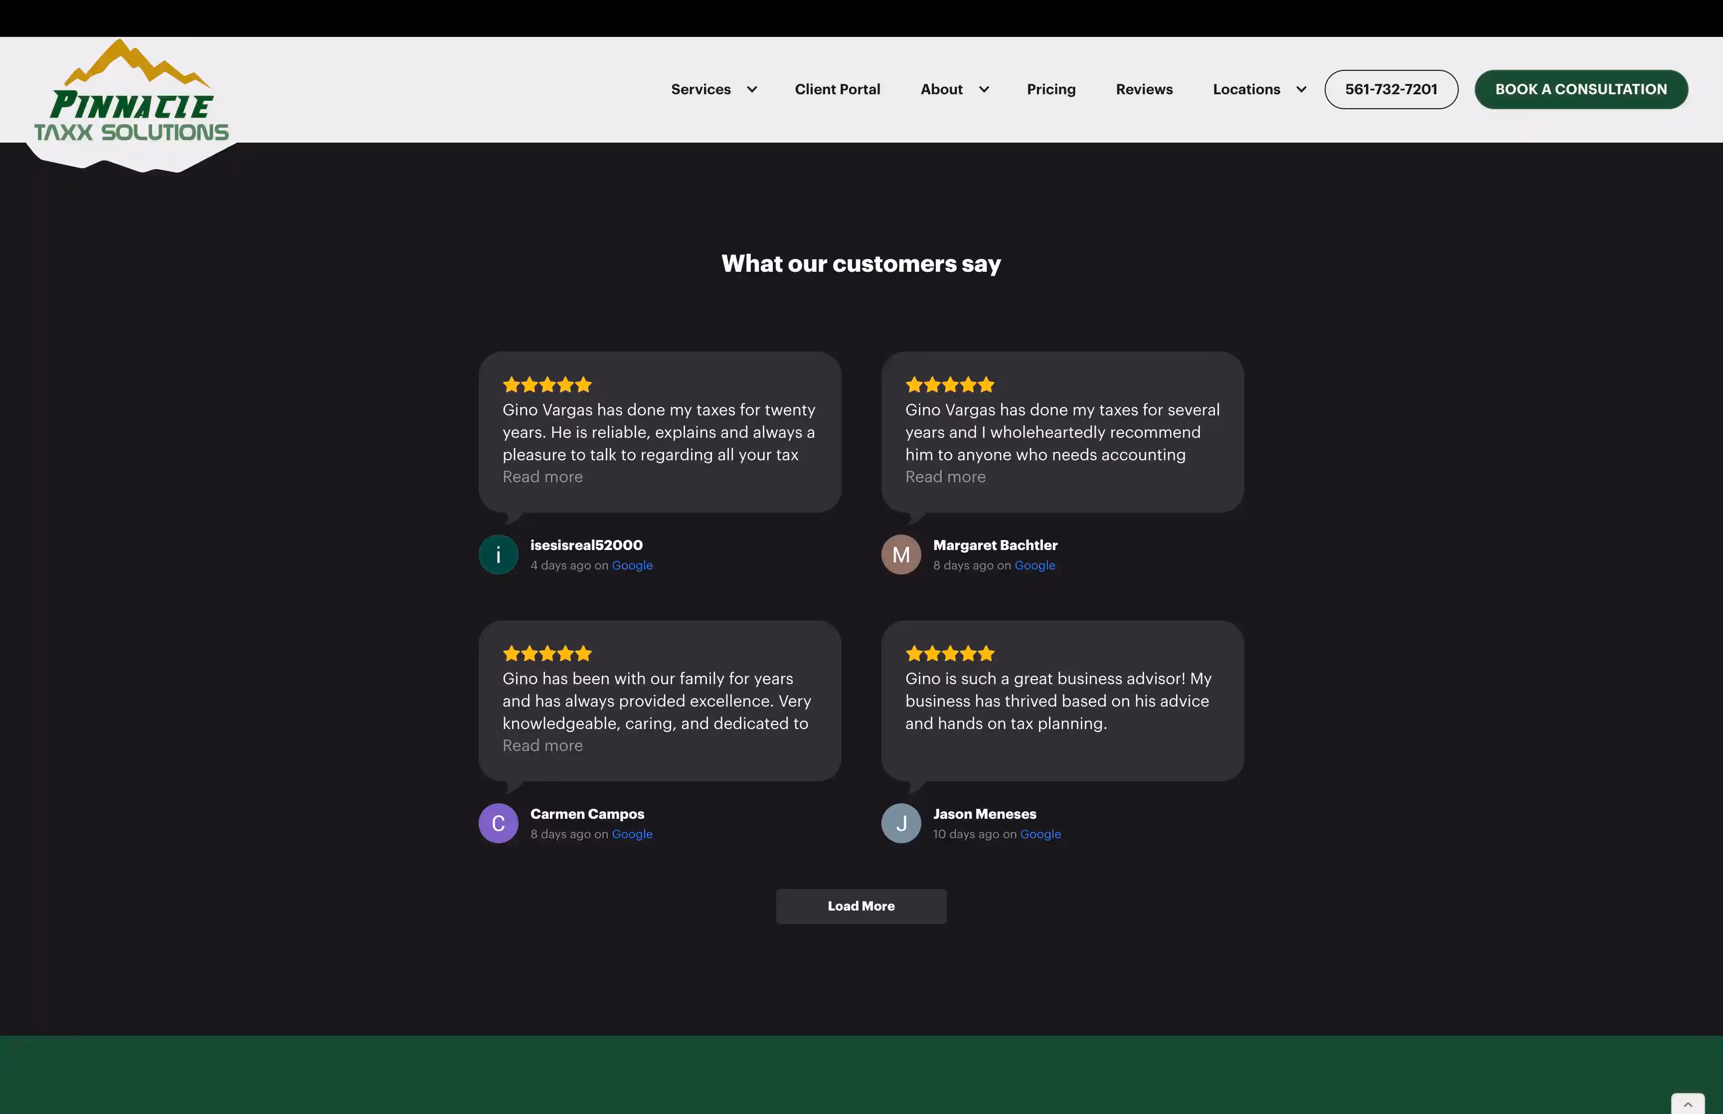Click Carmen Campos's purple avatar icon
This screenshot has width=1723, height=1114.
(498, 823)
